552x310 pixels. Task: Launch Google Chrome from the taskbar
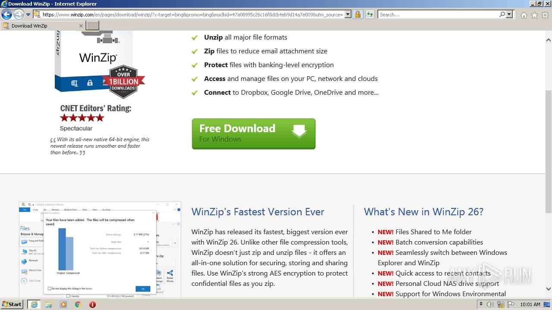point(78,304)
